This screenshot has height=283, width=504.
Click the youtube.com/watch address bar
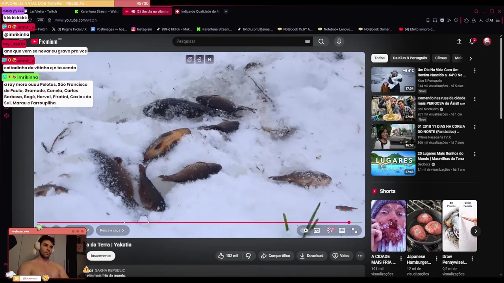click(76, 20)
